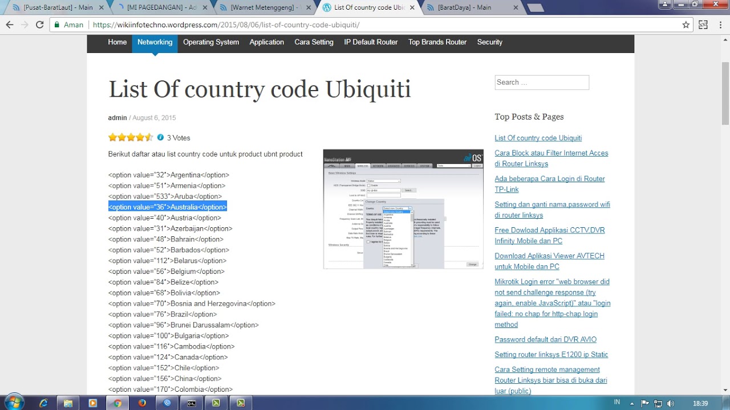Open the Mikrotik Login error link

click(x=553, y=303)
